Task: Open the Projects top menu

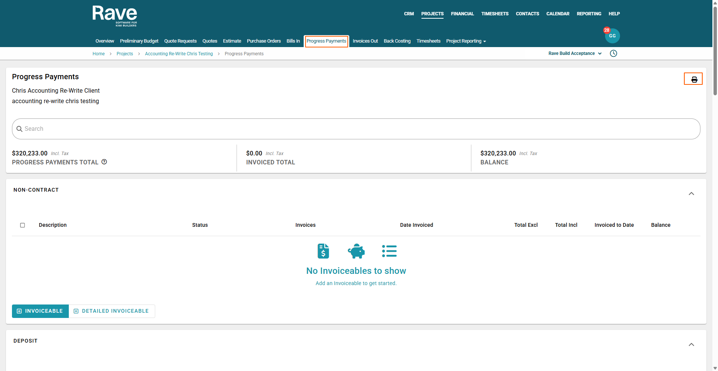Action: (432, 14)
